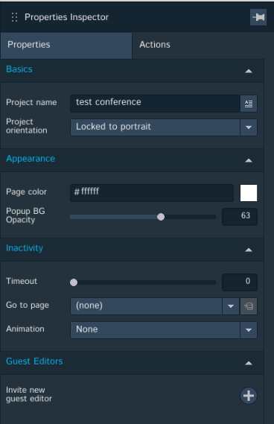The width and height of the screenshot is (274, 424).
Task: Open the Project orientation dropdown
Action: point(164,127)
